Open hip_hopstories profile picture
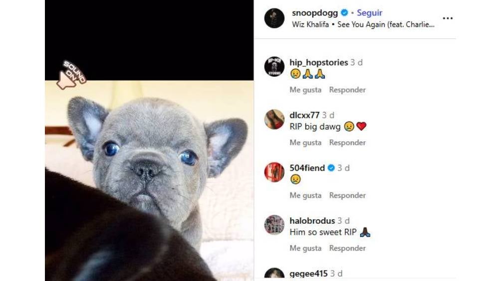This screenshot has width=501, height=281. (x=274, y=67)
